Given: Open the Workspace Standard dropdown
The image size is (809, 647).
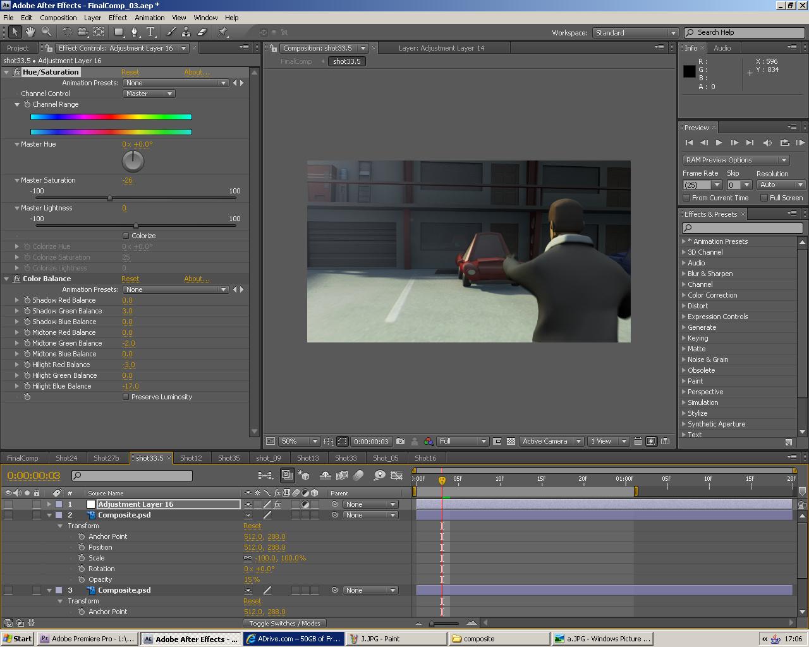Looking at the screenshot, I should [635, 33].
